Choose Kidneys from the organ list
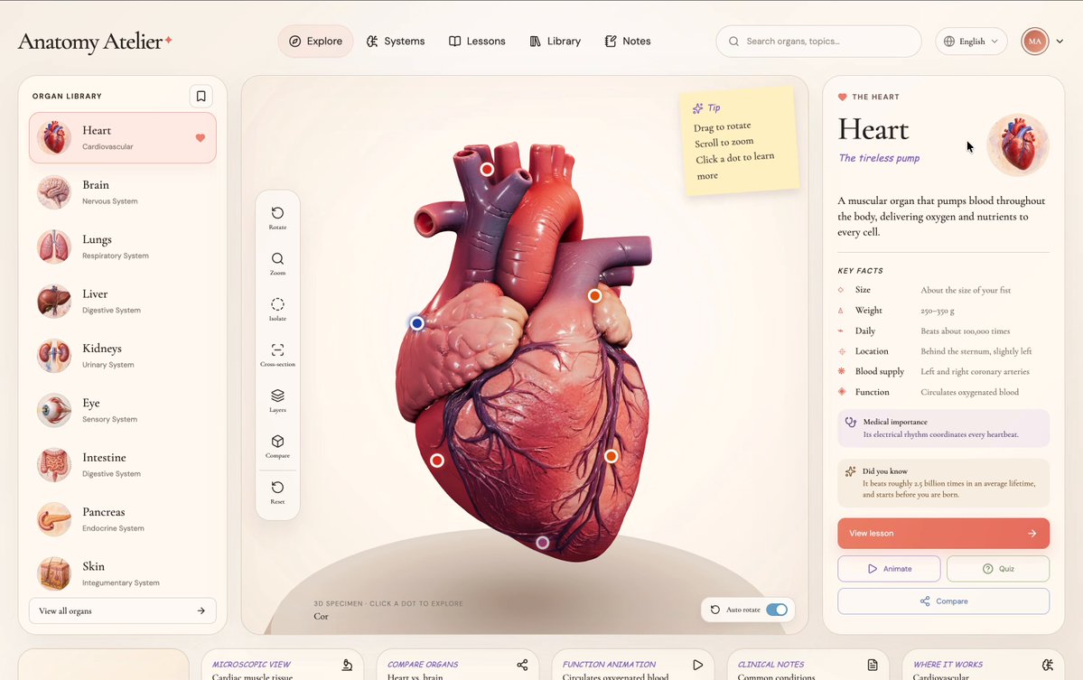 [122, 356]
